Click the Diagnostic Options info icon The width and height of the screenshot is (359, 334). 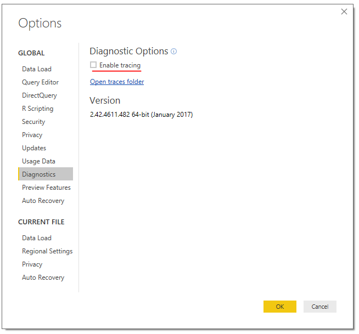(174, 51)
